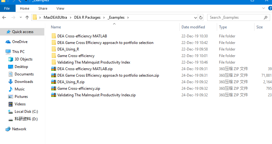272x144 pixels.
Task: Expand the ribbon with the chevron
Action: point(264,8)
